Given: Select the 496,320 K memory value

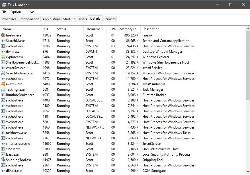Looking at the screenshot, I should (x=131, y=35).
